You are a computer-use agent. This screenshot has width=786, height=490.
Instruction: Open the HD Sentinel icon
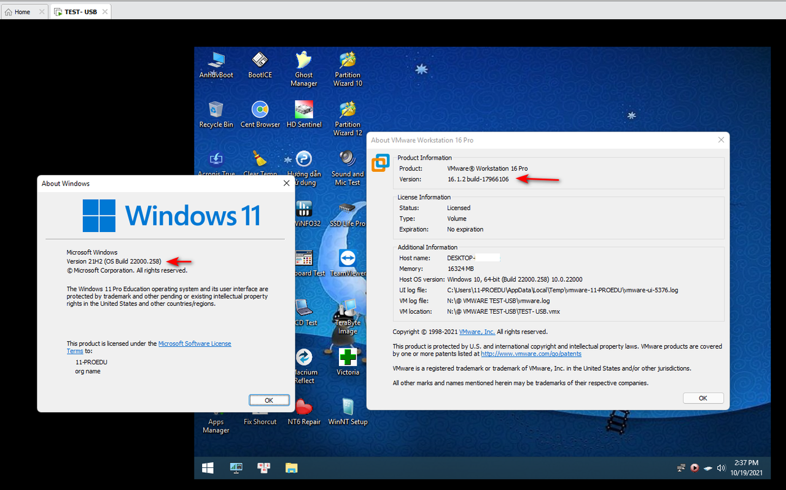[x=304, y=115]
